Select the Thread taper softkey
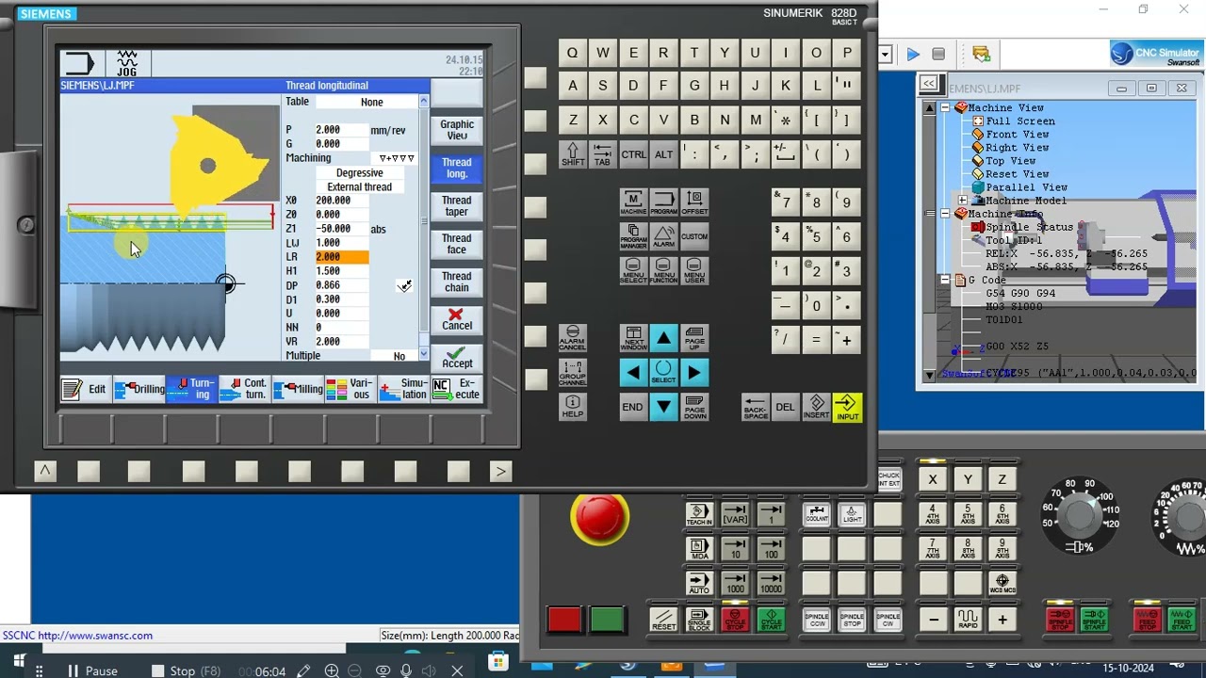This screenshot has height=678, width=1206. pos(457,205)
